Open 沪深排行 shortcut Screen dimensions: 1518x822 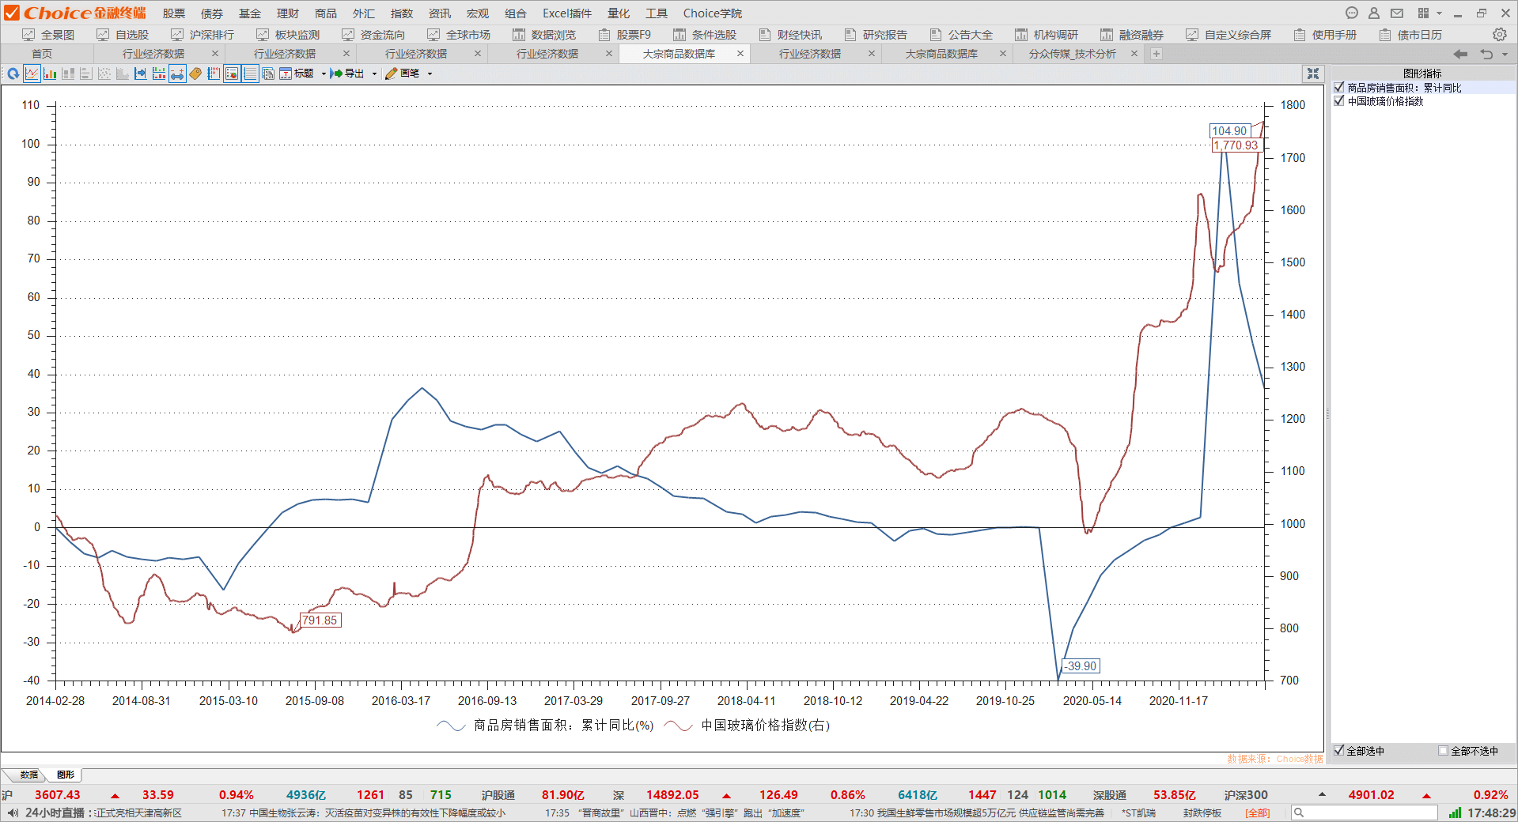pyautogui.click(x=203, y=35)
